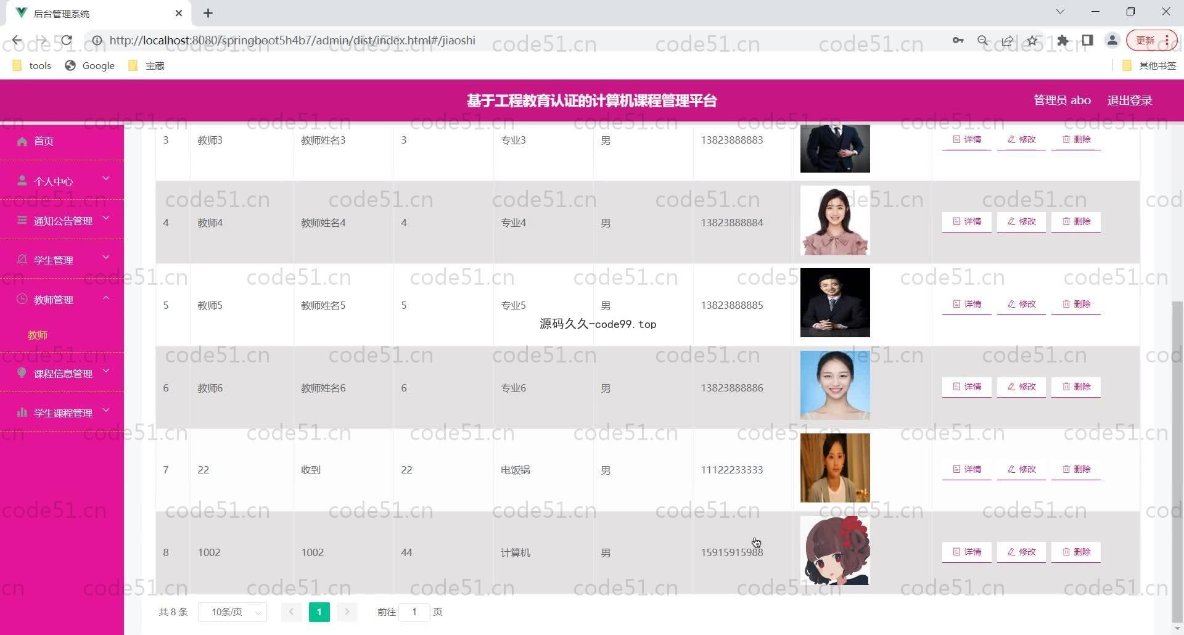Delete row 教师4
The width and height of the screenshot is (1184, 635).
[x=1076, y=221]
